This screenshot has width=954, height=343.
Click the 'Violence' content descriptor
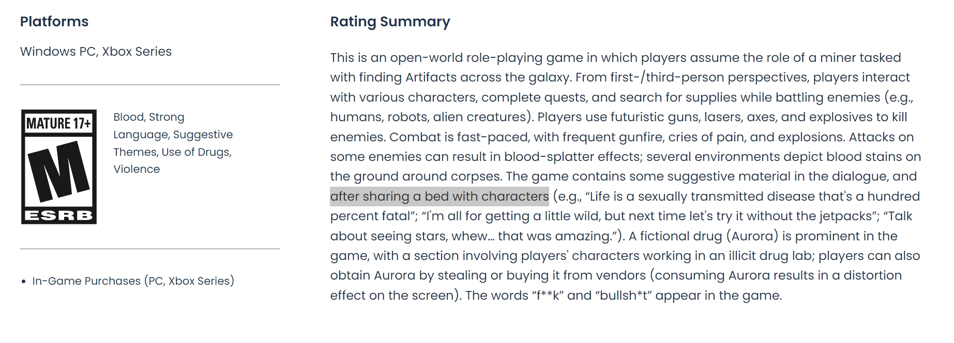pos(137,169)
